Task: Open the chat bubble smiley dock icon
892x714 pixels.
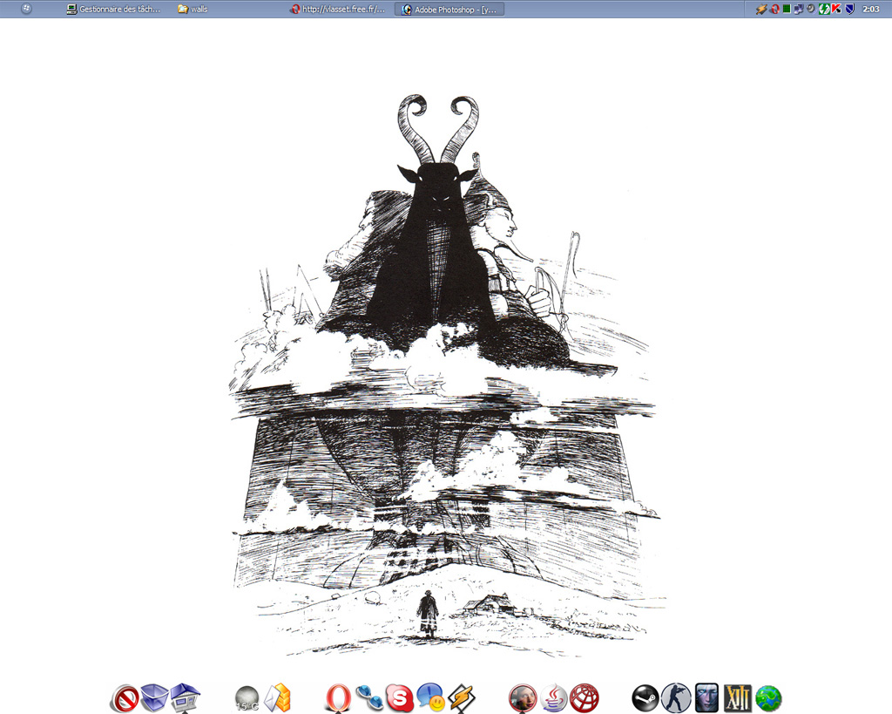Action: (x=430, y=698)
